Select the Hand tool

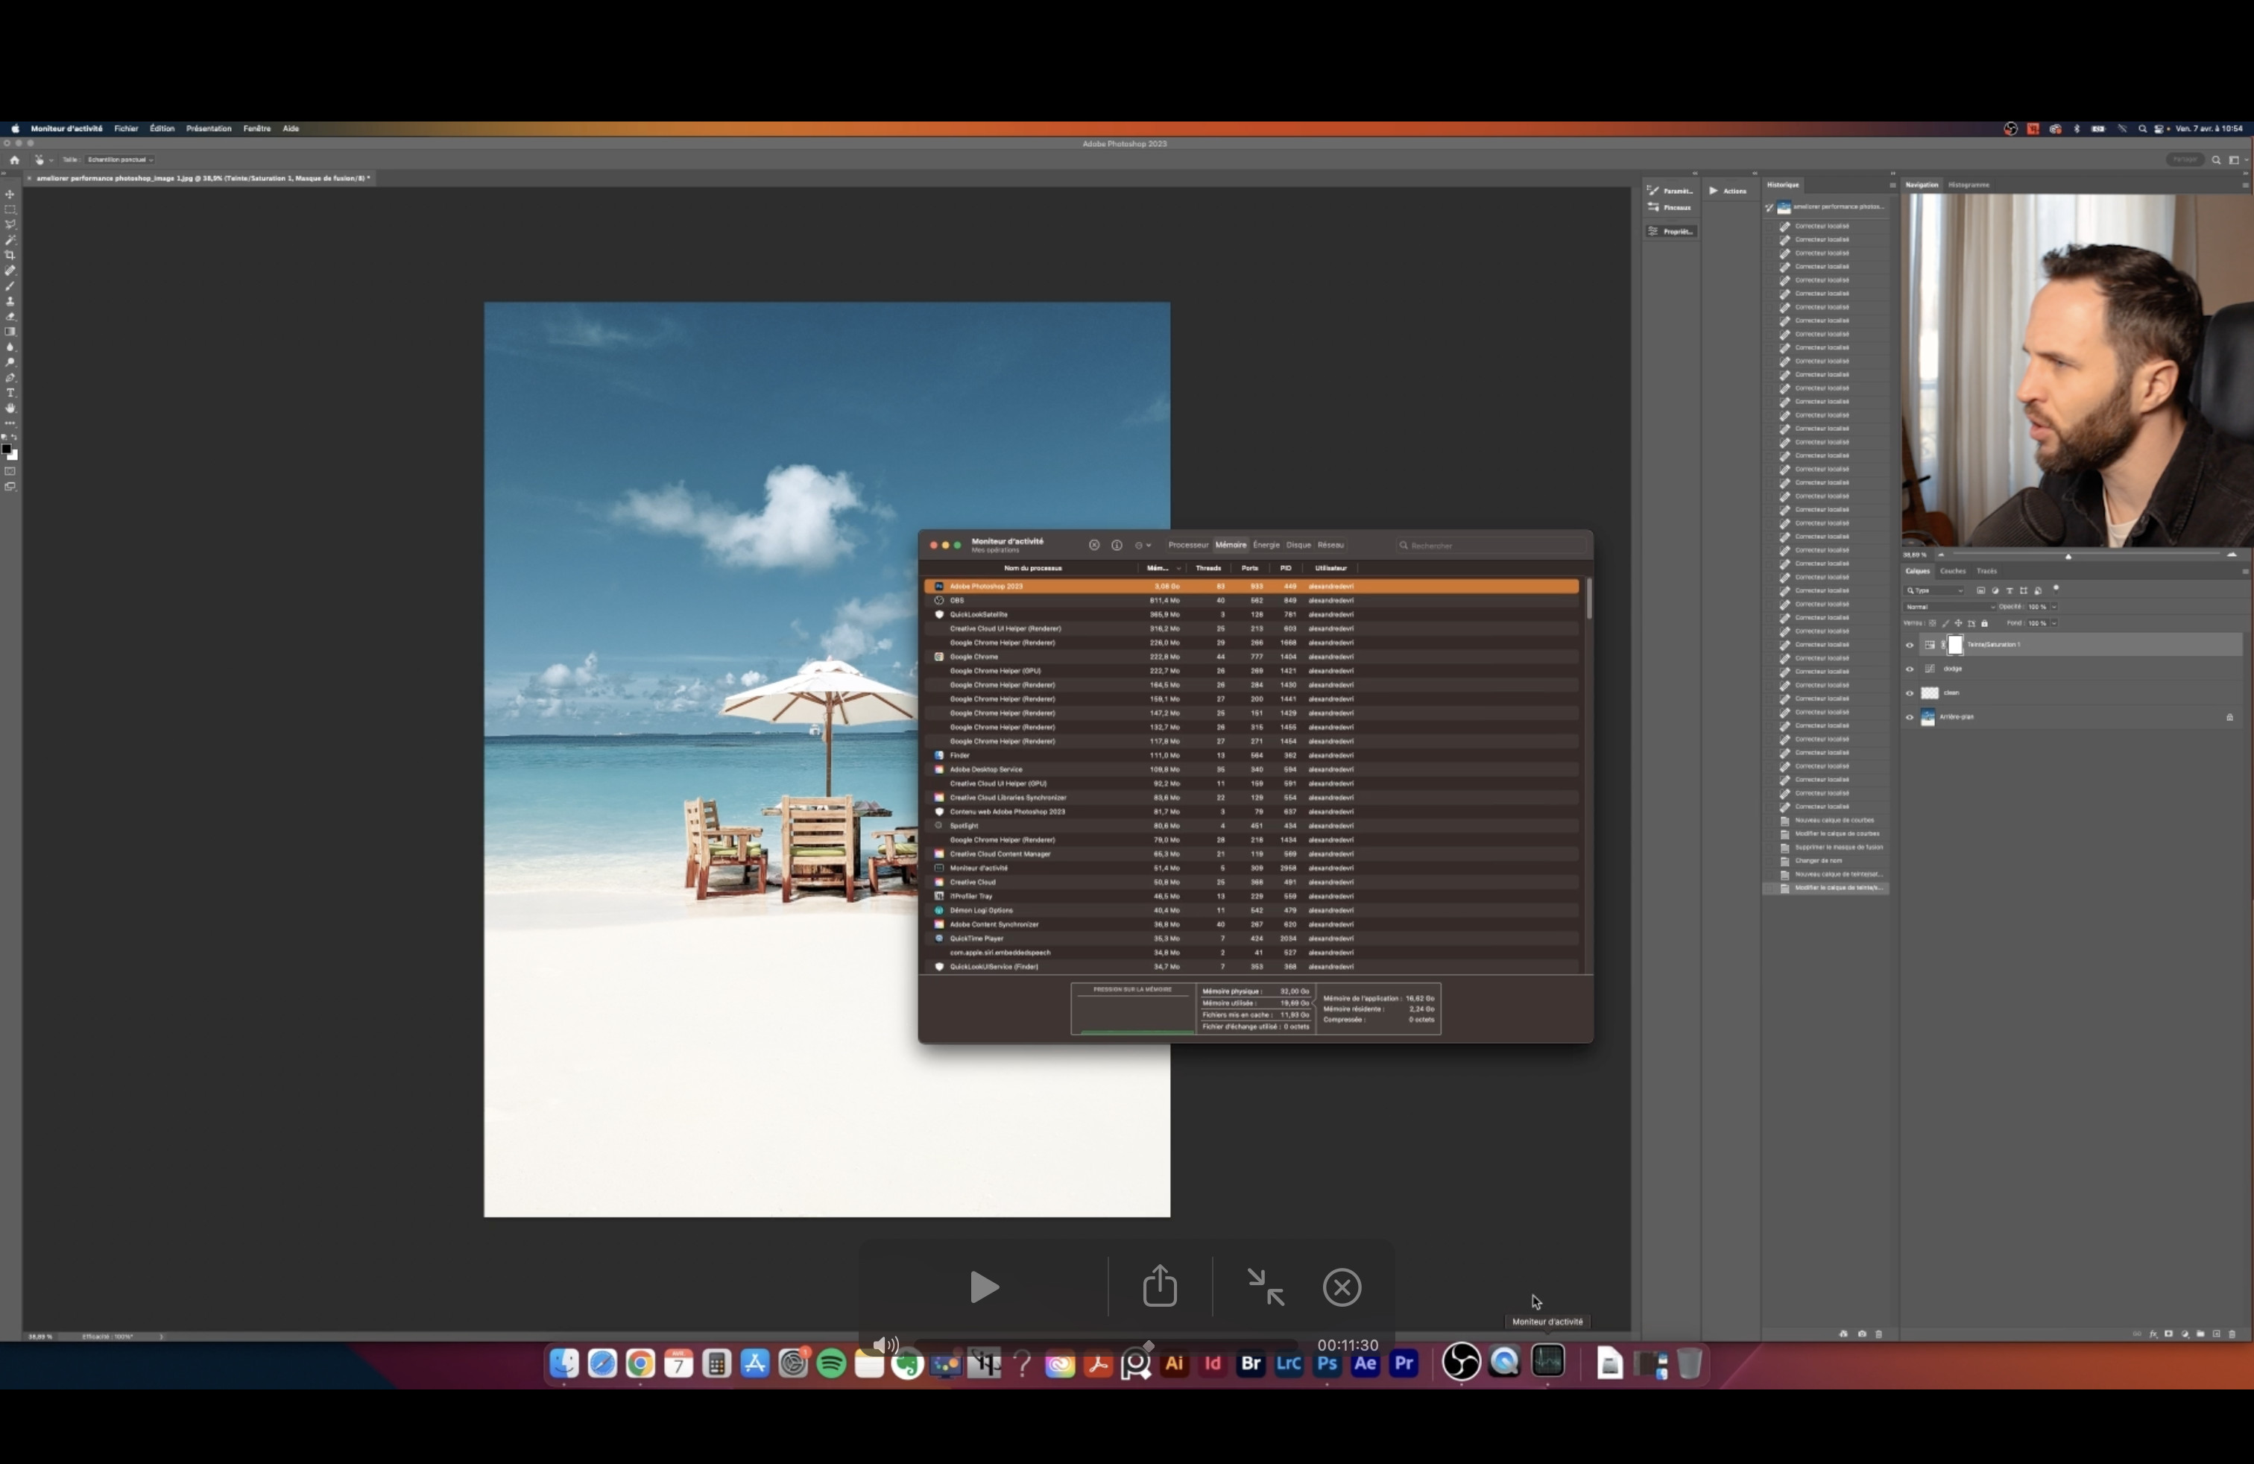[x=10, y=408]
